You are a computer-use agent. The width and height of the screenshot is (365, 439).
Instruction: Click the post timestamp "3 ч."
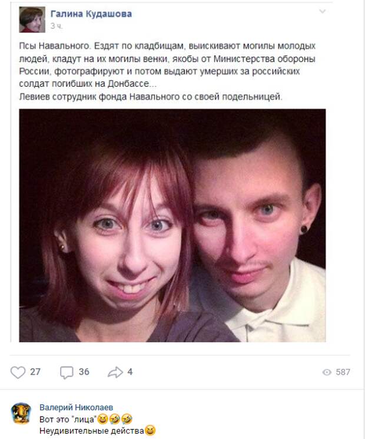pos(57,26)
